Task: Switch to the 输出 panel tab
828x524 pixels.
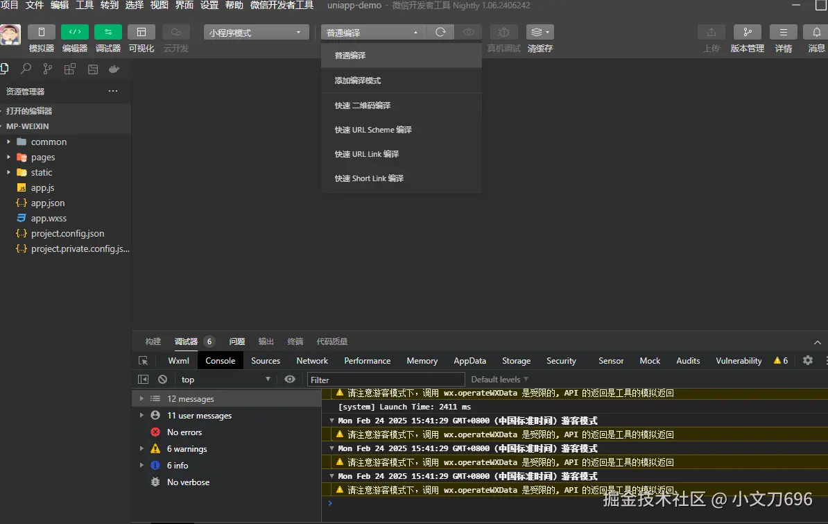Action: click(x=266, y=341)
